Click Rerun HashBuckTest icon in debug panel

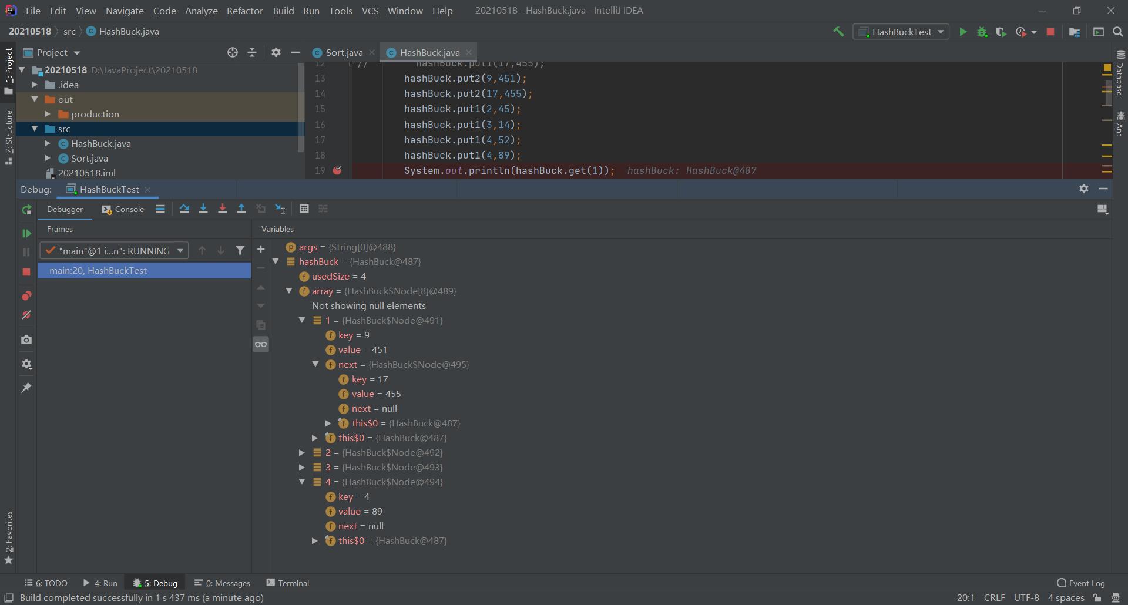click(x=26, y=210)
